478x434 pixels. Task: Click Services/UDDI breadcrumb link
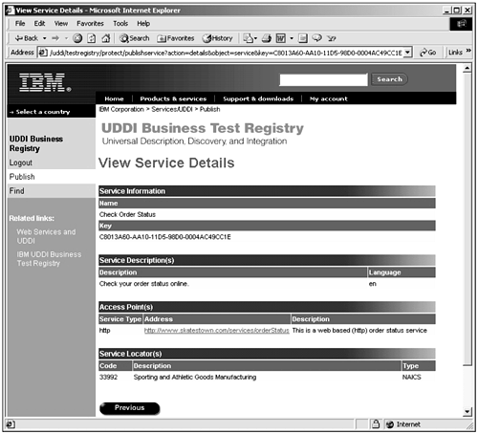(172, 109)
